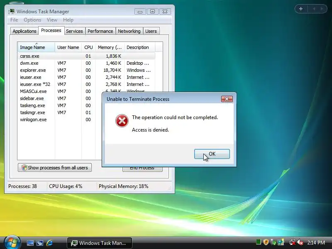Click the muted volume tray icon
This screenshot has width=332, height=249.
300,242
